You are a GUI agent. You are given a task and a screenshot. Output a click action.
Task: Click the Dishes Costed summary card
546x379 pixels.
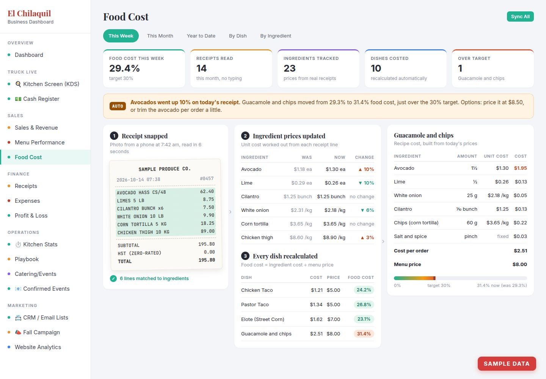pyautogui.click(x=406, y=69)
